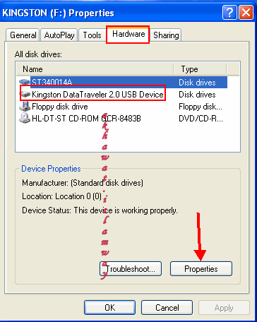This screenshot has height=322, width=257.
Task: Click Disk drives type for Kingston row
Action: 197,95
